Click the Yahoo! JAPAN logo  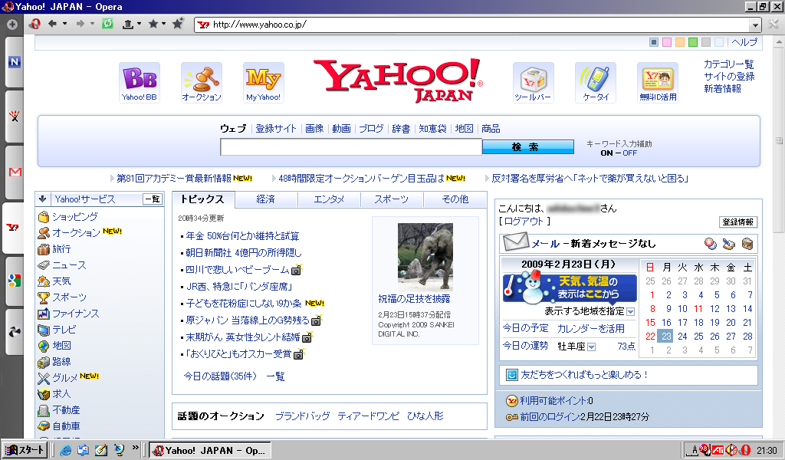point(399,80)
